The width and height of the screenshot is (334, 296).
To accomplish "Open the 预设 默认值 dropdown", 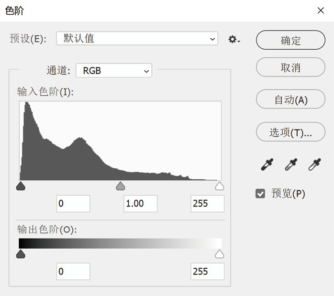I will click(x=137, y=39).
